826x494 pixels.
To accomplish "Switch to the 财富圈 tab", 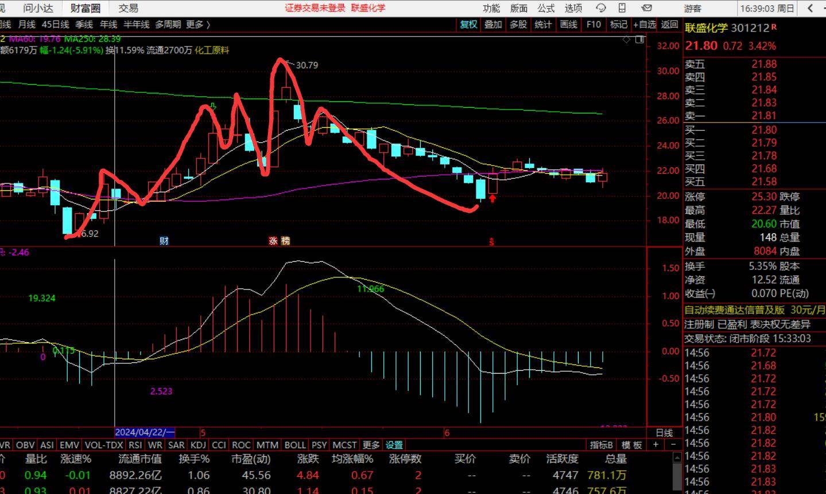I will [86, 8].
